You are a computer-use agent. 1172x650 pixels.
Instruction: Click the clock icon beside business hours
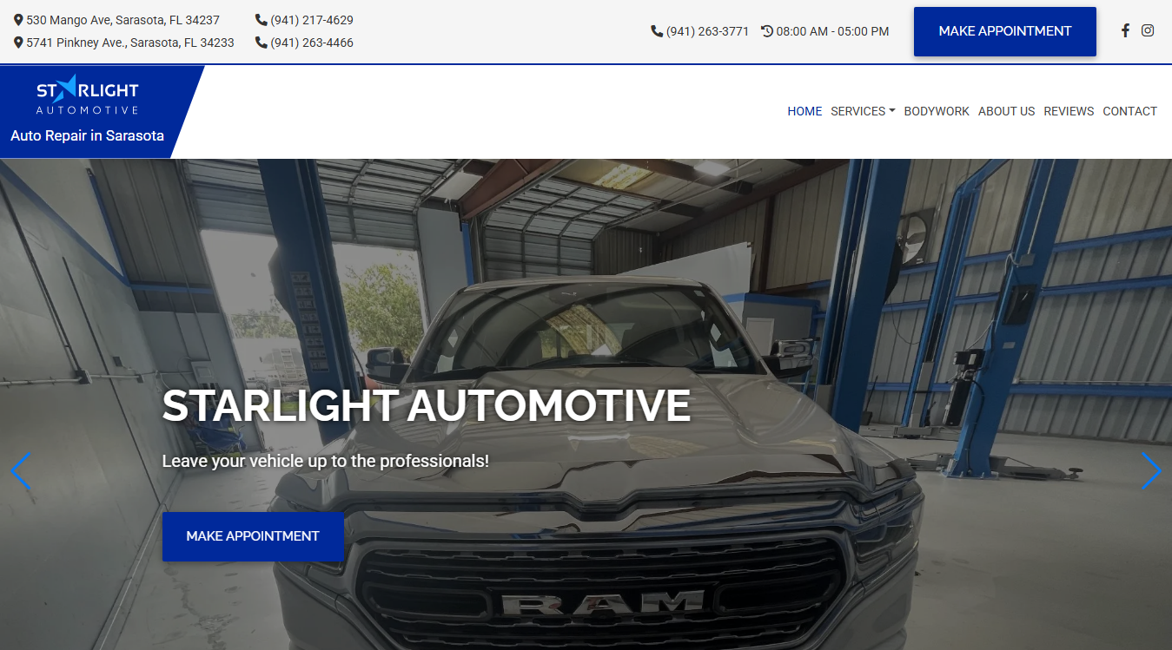767,31
